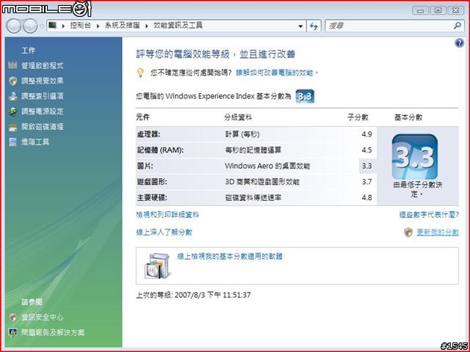Click the light bulb tip icon

pos(140,73)
